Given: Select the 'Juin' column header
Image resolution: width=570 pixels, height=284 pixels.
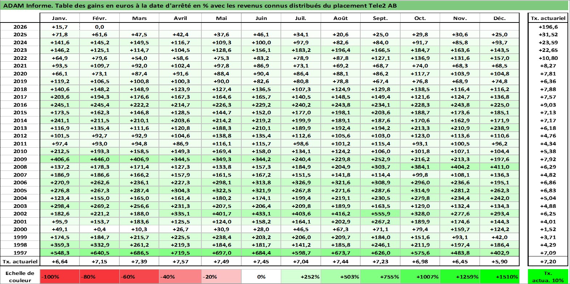Looking at the screenshot, I should (261, 18).
